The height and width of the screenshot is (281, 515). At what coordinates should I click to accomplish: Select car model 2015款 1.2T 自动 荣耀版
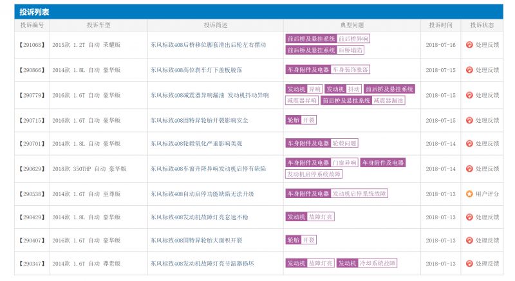tap(86, 45)
